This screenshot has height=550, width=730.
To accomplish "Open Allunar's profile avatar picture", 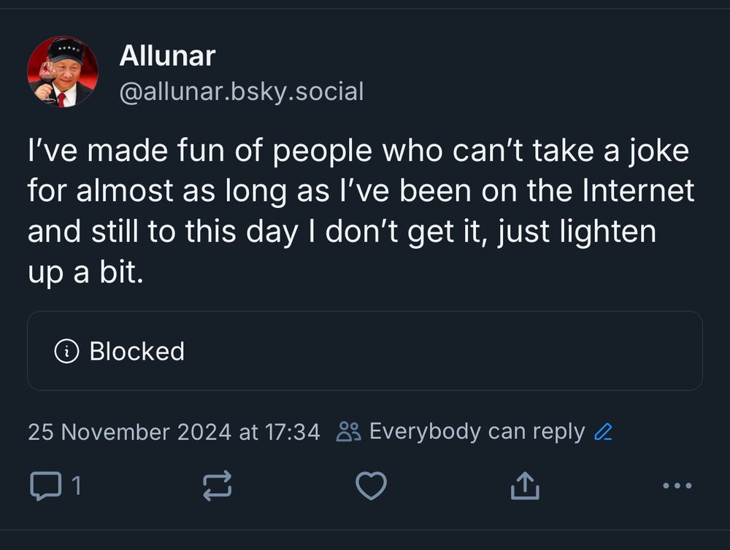I will point(63,72).
